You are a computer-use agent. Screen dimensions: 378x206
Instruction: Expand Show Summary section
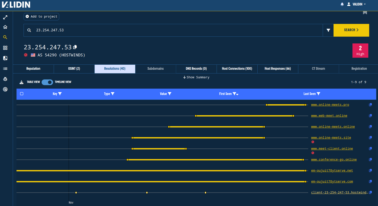pos(196,77)
